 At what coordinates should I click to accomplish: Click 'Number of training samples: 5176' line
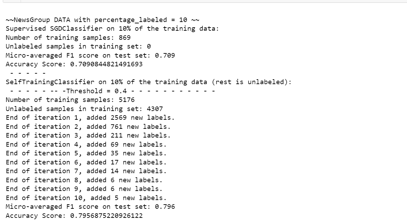[x=70, y=100]
